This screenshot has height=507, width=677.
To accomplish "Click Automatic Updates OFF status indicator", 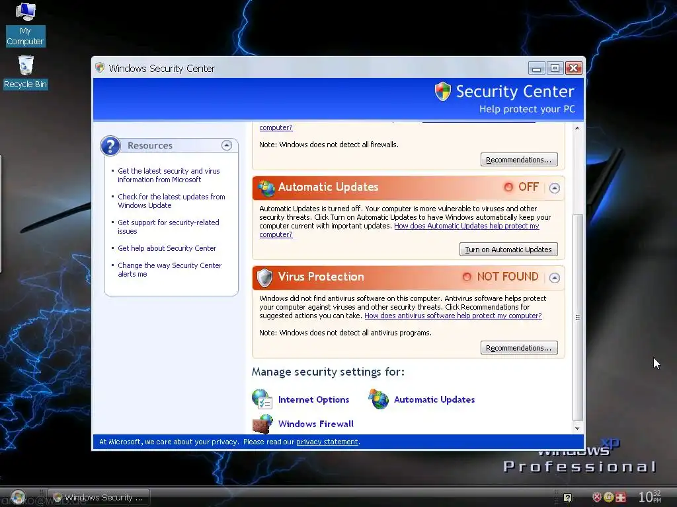I will 521,187.
